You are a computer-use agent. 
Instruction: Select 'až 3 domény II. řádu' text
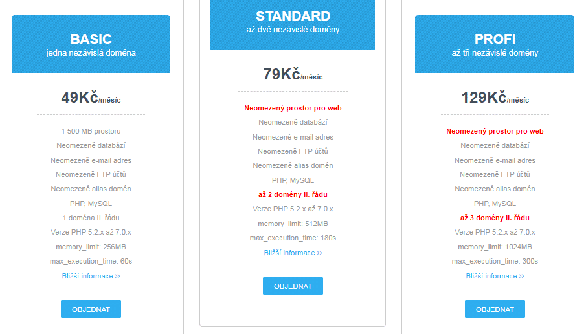[495, 218]
